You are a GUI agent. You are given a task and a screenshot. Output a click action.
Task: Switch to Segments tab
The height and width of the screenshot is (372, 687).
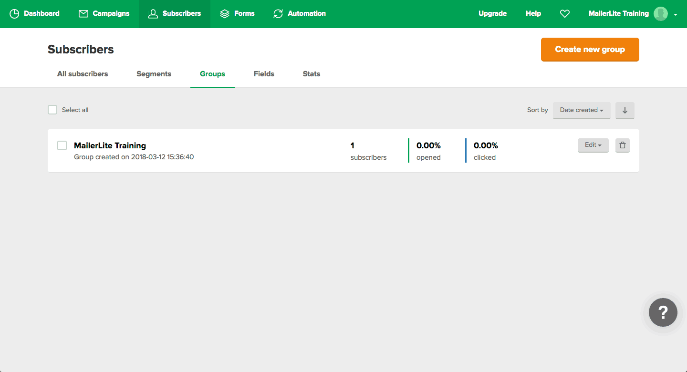[x=154, y=74]
